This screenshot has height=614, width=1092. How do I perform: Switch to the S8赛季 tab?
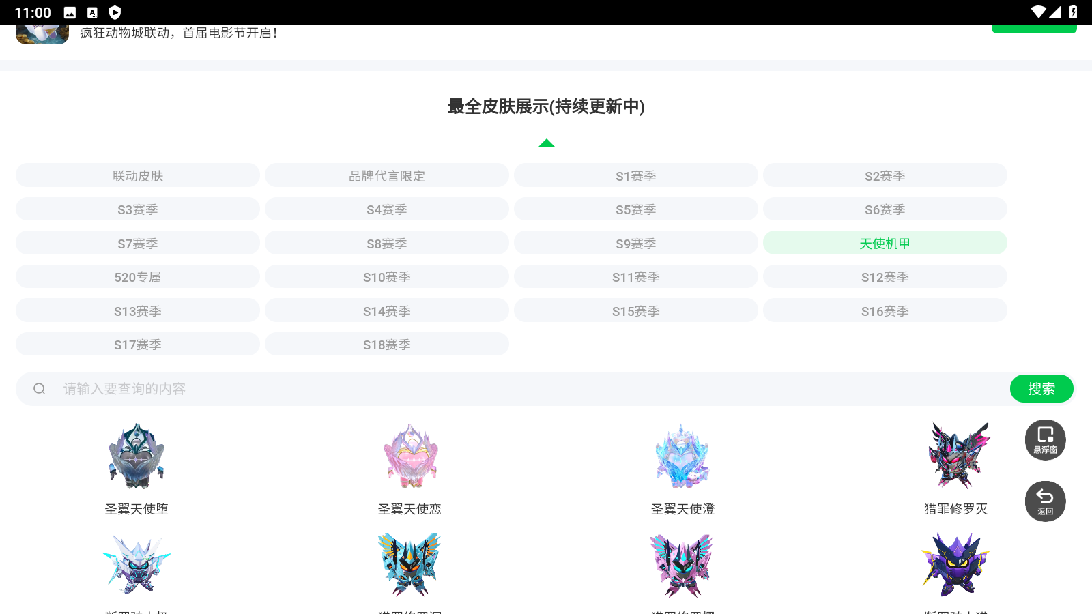[386, 243]
